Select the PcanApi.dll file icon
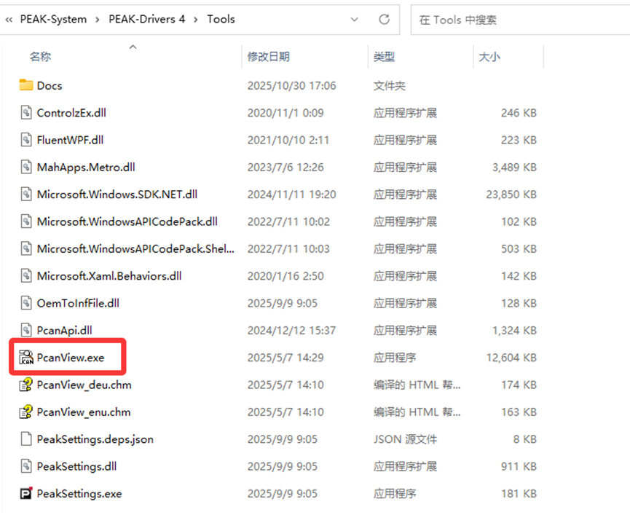 (x=26, y=330)
